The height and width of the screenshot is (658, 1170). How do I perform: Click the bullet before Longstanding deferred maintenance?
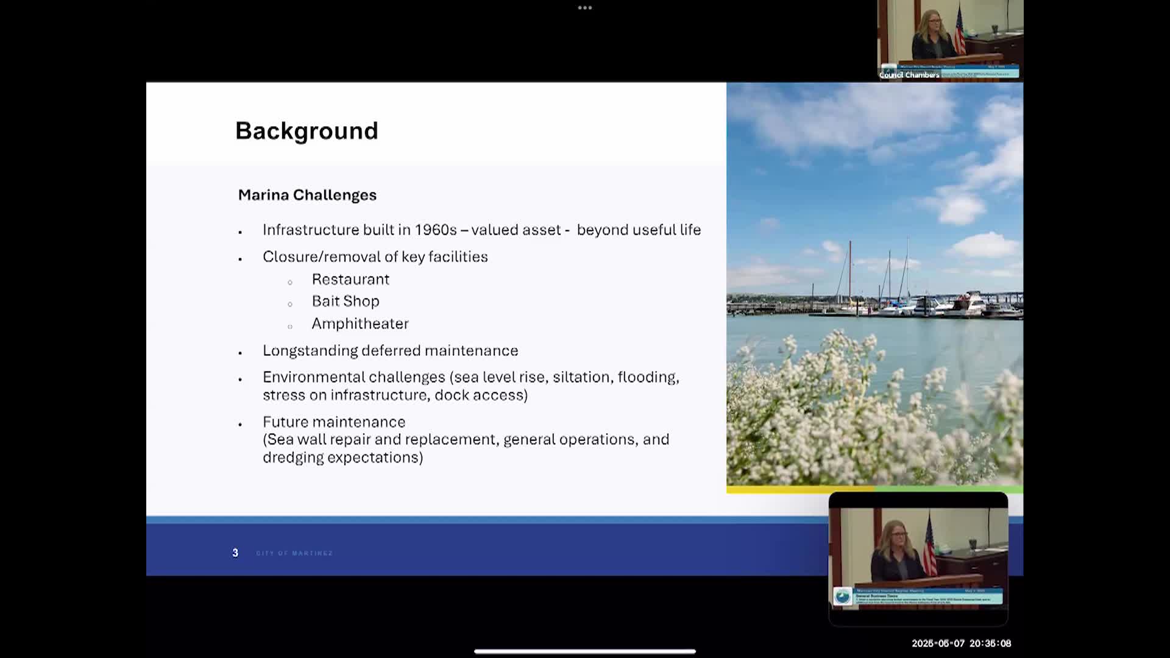click(x=240, y=353)
